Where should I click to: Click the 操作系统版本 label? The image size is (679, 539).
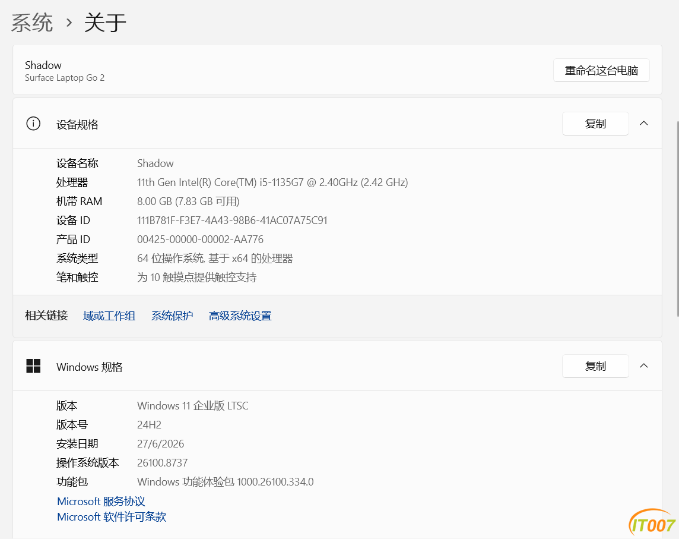(x=87, y=463)
